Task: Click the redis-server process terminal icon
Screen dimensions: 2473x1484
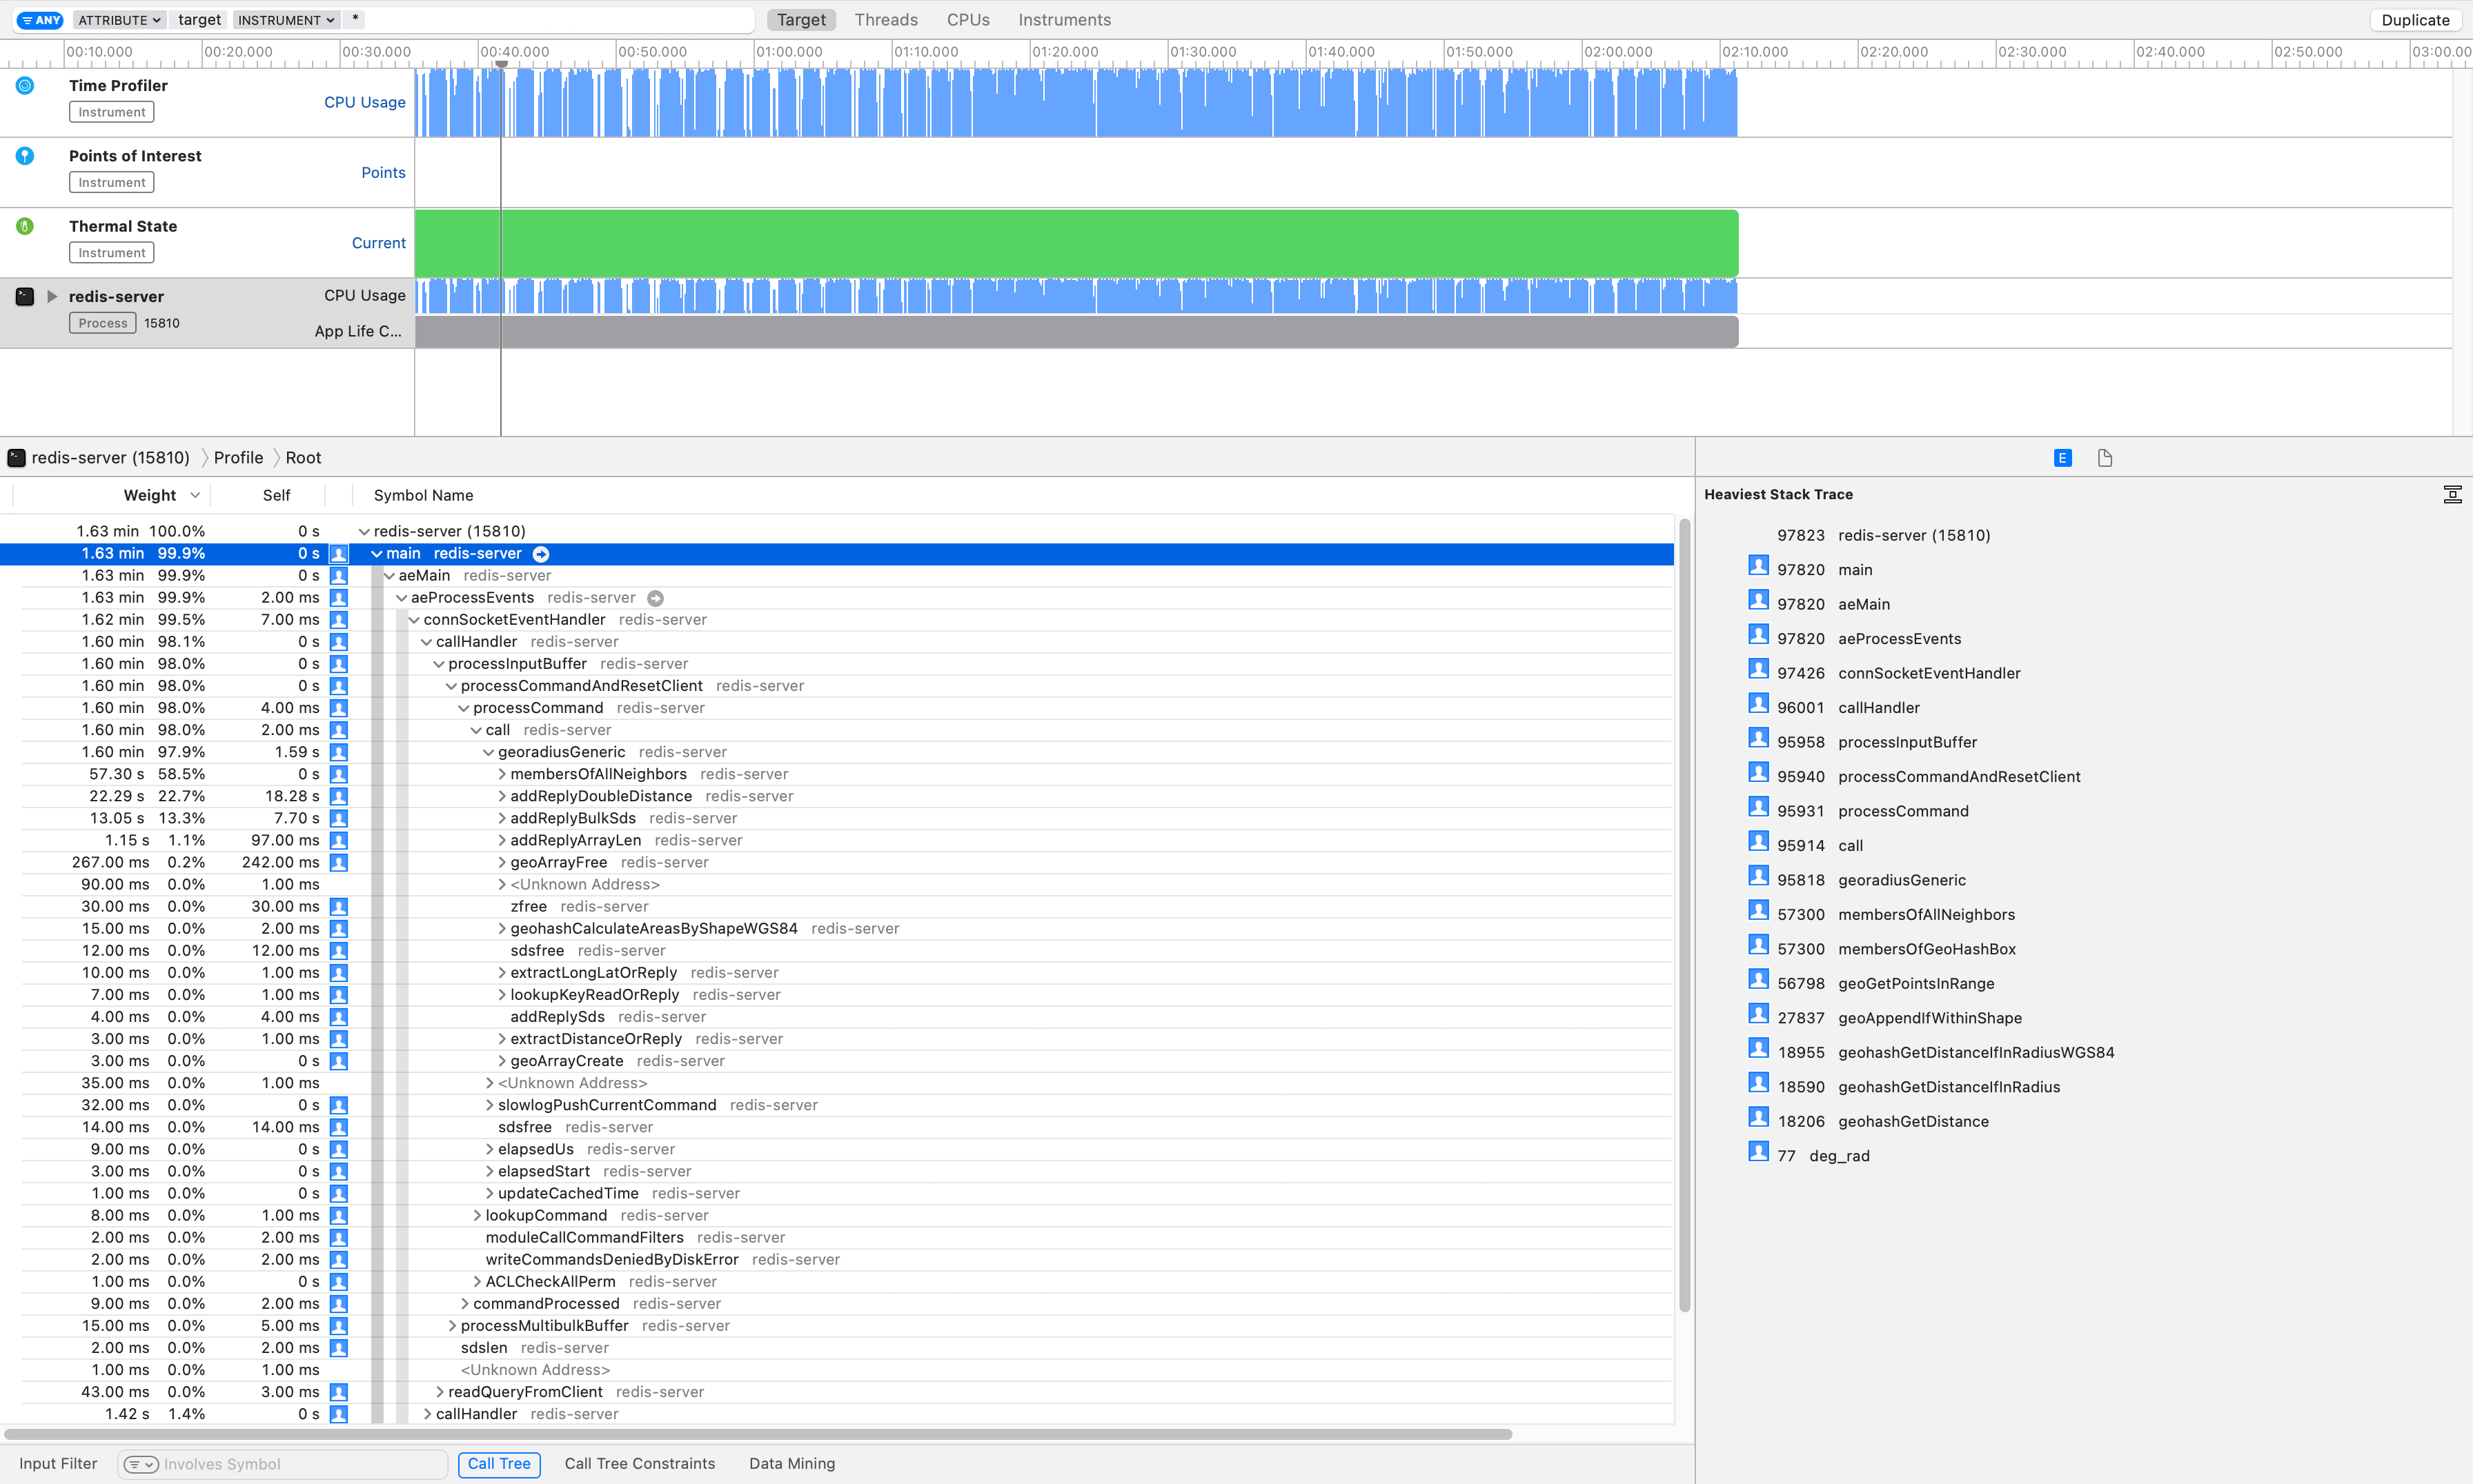Action: (x=25, y=296)
